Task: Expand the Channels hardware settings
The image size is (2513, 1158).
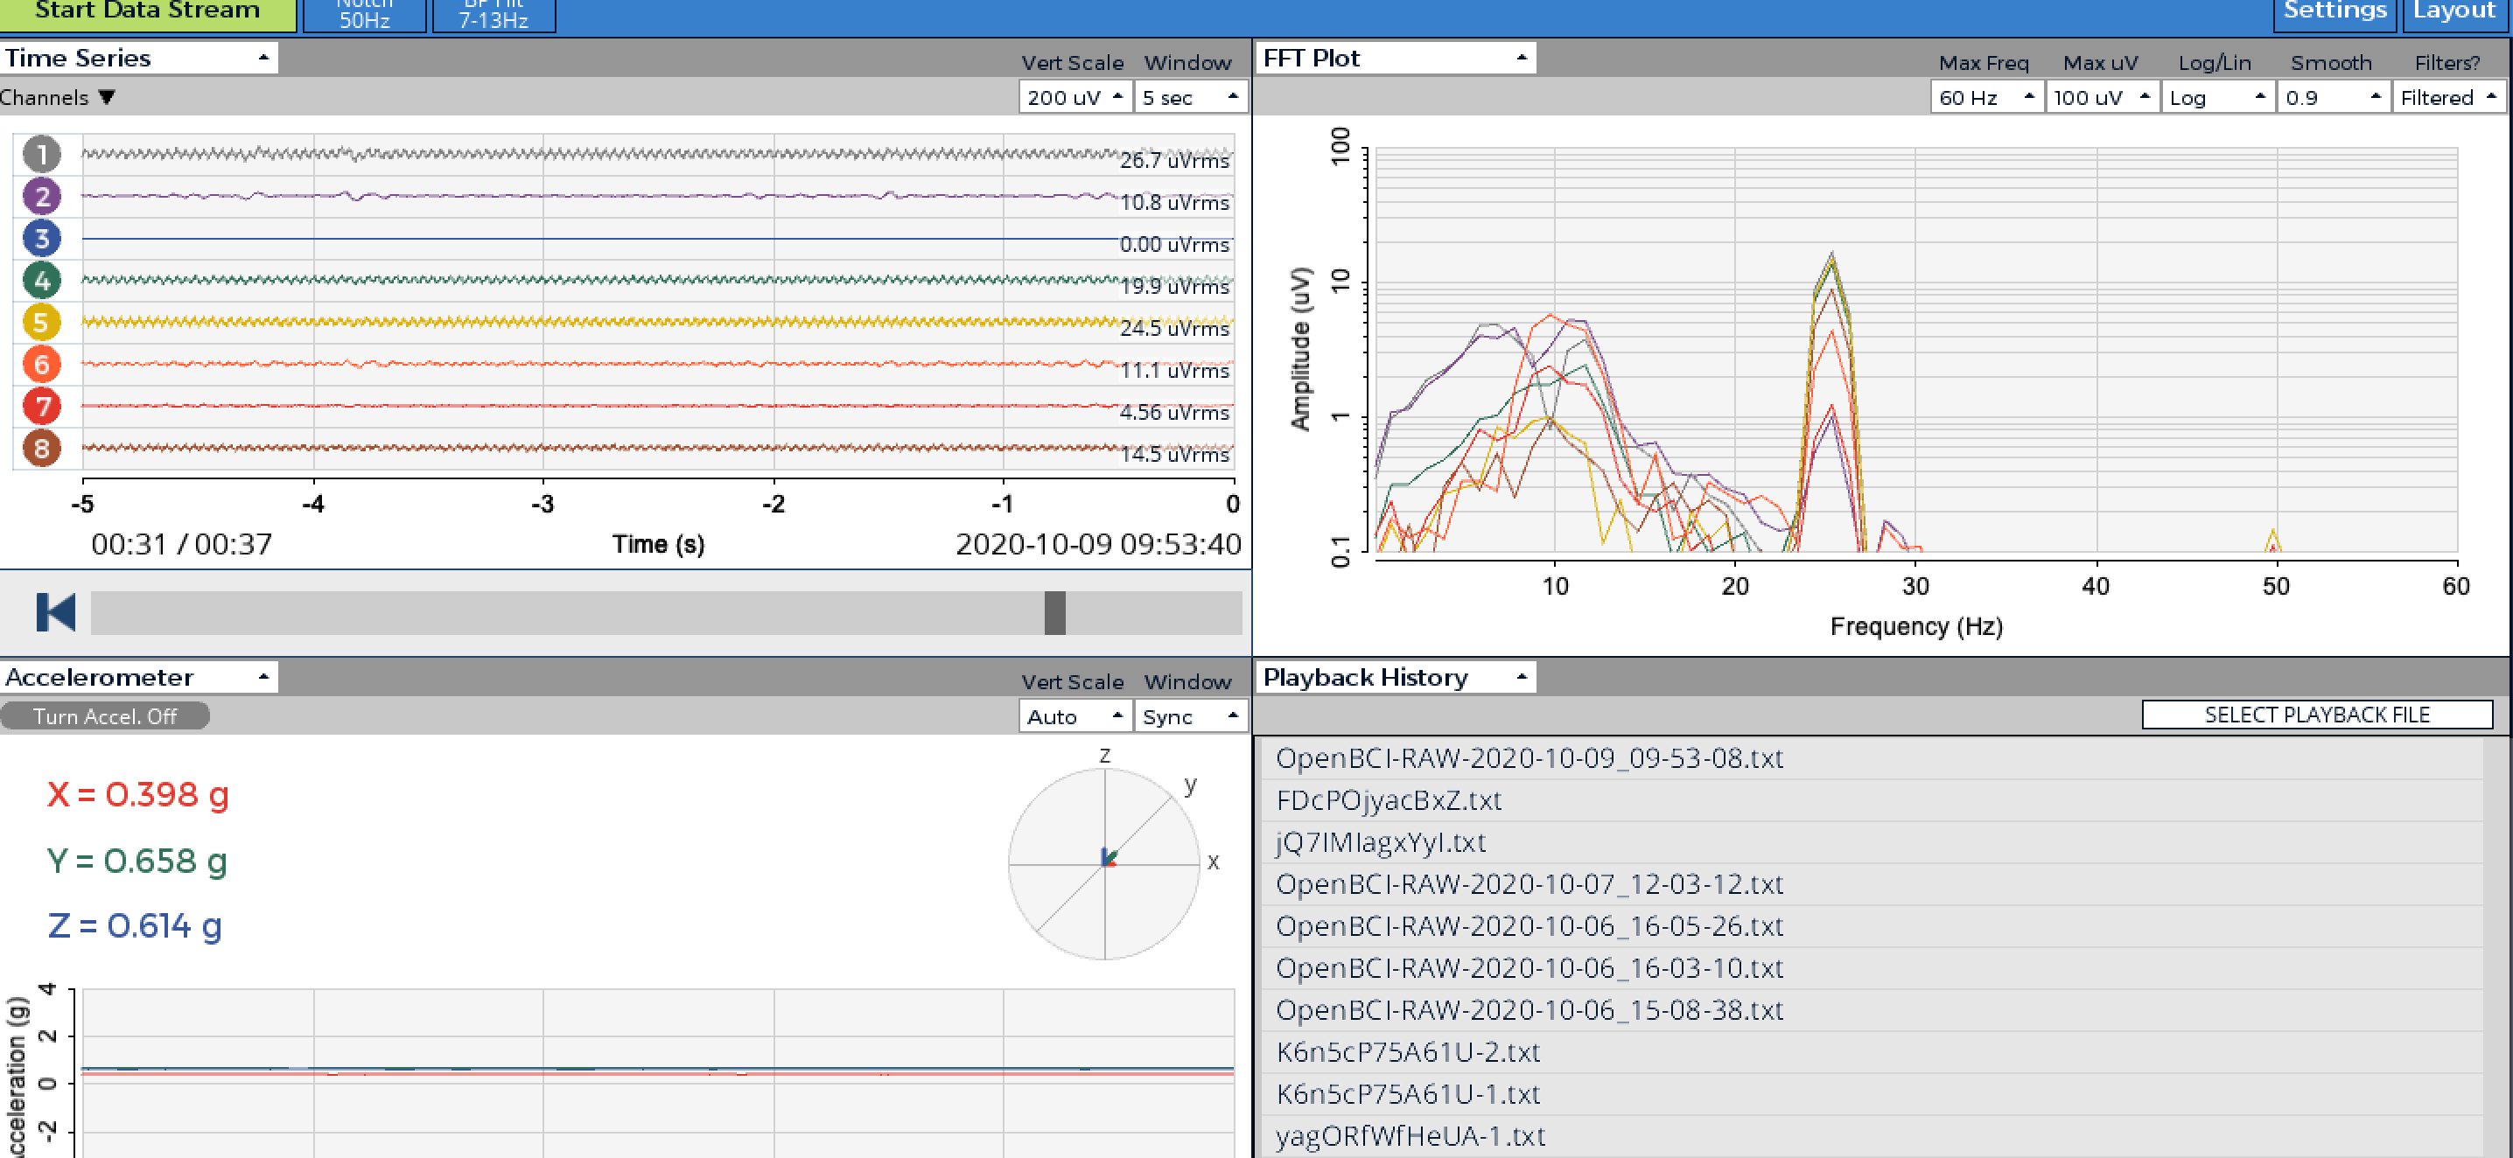Action: 59,97
